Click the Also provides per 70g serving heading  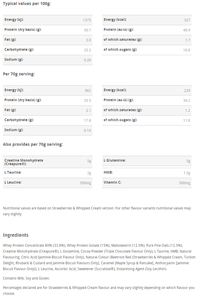point(33,144)
